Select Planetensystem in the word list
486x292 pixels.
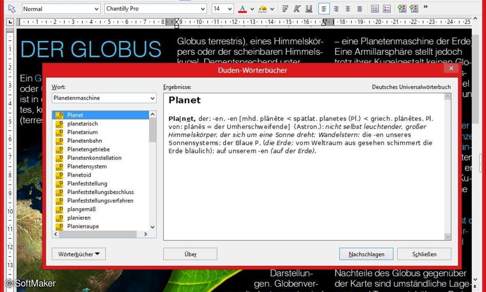(87, 166)
